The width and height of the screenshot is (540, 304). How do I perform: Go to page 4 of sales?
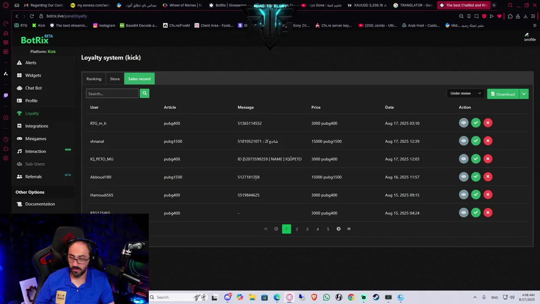click(x=318, y=229)
